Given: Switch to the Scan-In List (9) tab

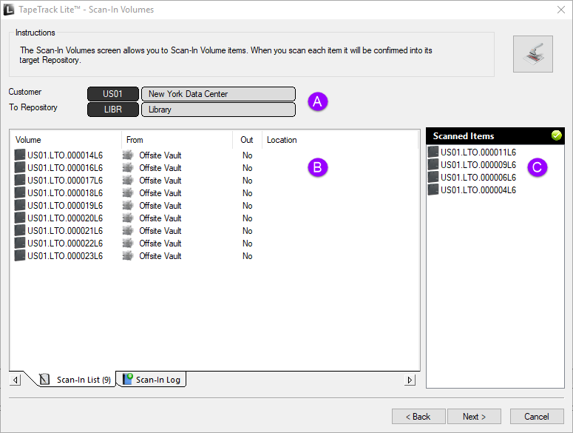Looking at the screenshot, I should (x=77, y=380).
